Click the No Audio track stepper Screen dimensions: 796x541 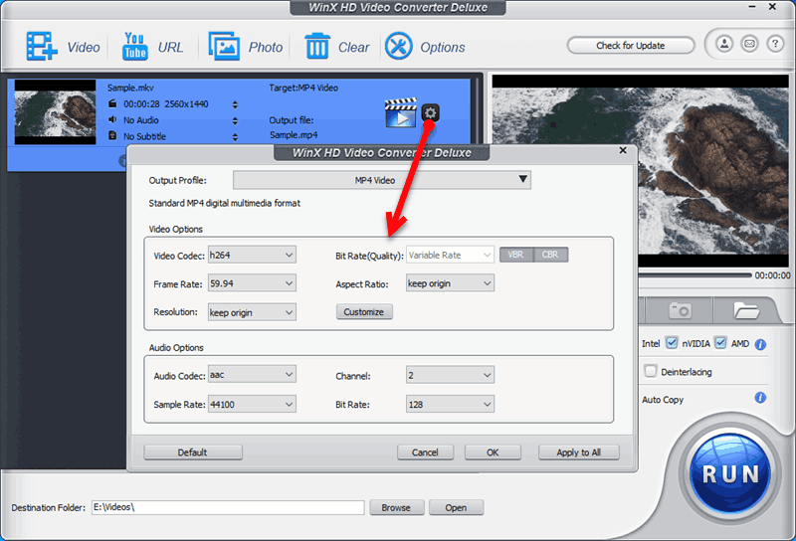pyautogui.click(x=235, y=120)
